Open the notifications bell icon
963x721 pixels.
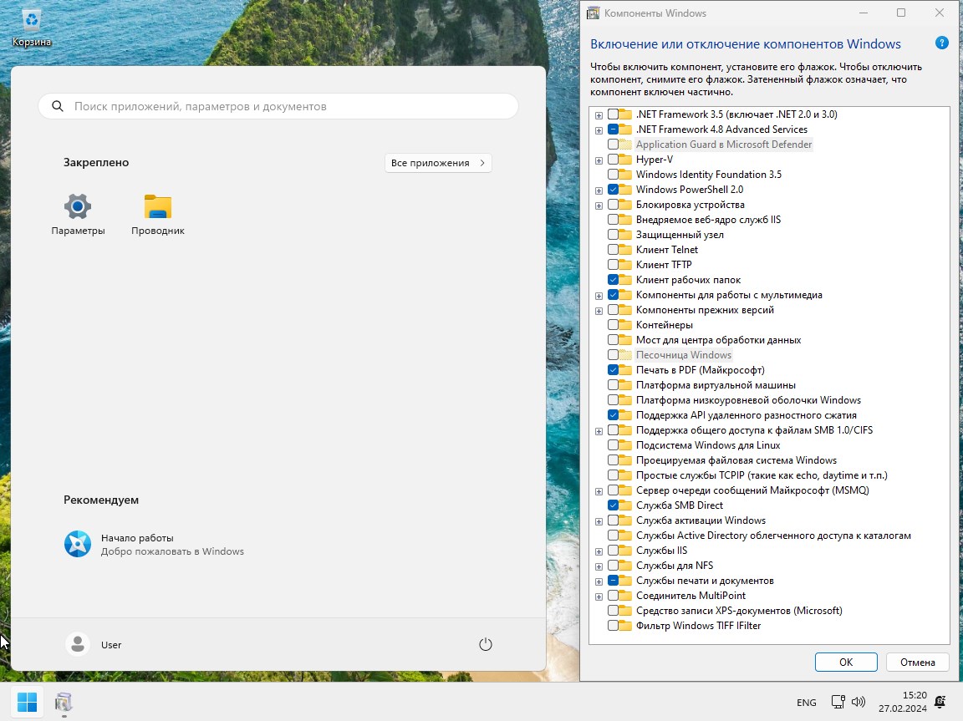(940, 701)
